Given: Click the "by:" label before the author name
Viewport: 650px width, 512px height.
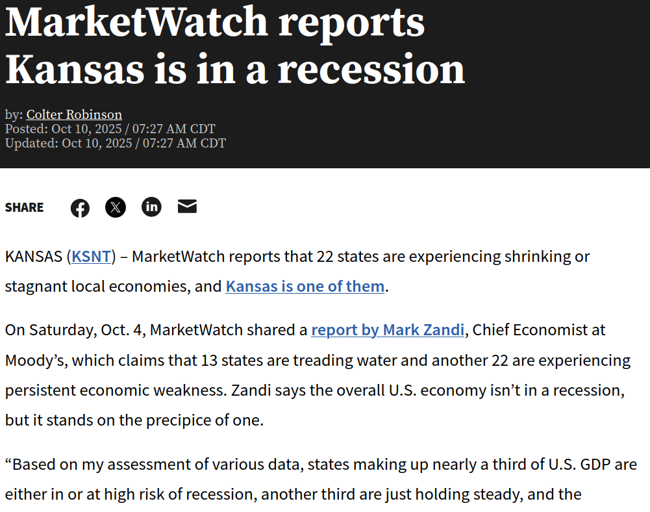Looking at the screenshot, I should point(14,114).
